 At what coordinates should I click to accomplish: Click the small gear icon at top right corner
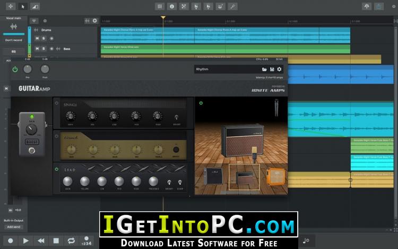point(394,6)
